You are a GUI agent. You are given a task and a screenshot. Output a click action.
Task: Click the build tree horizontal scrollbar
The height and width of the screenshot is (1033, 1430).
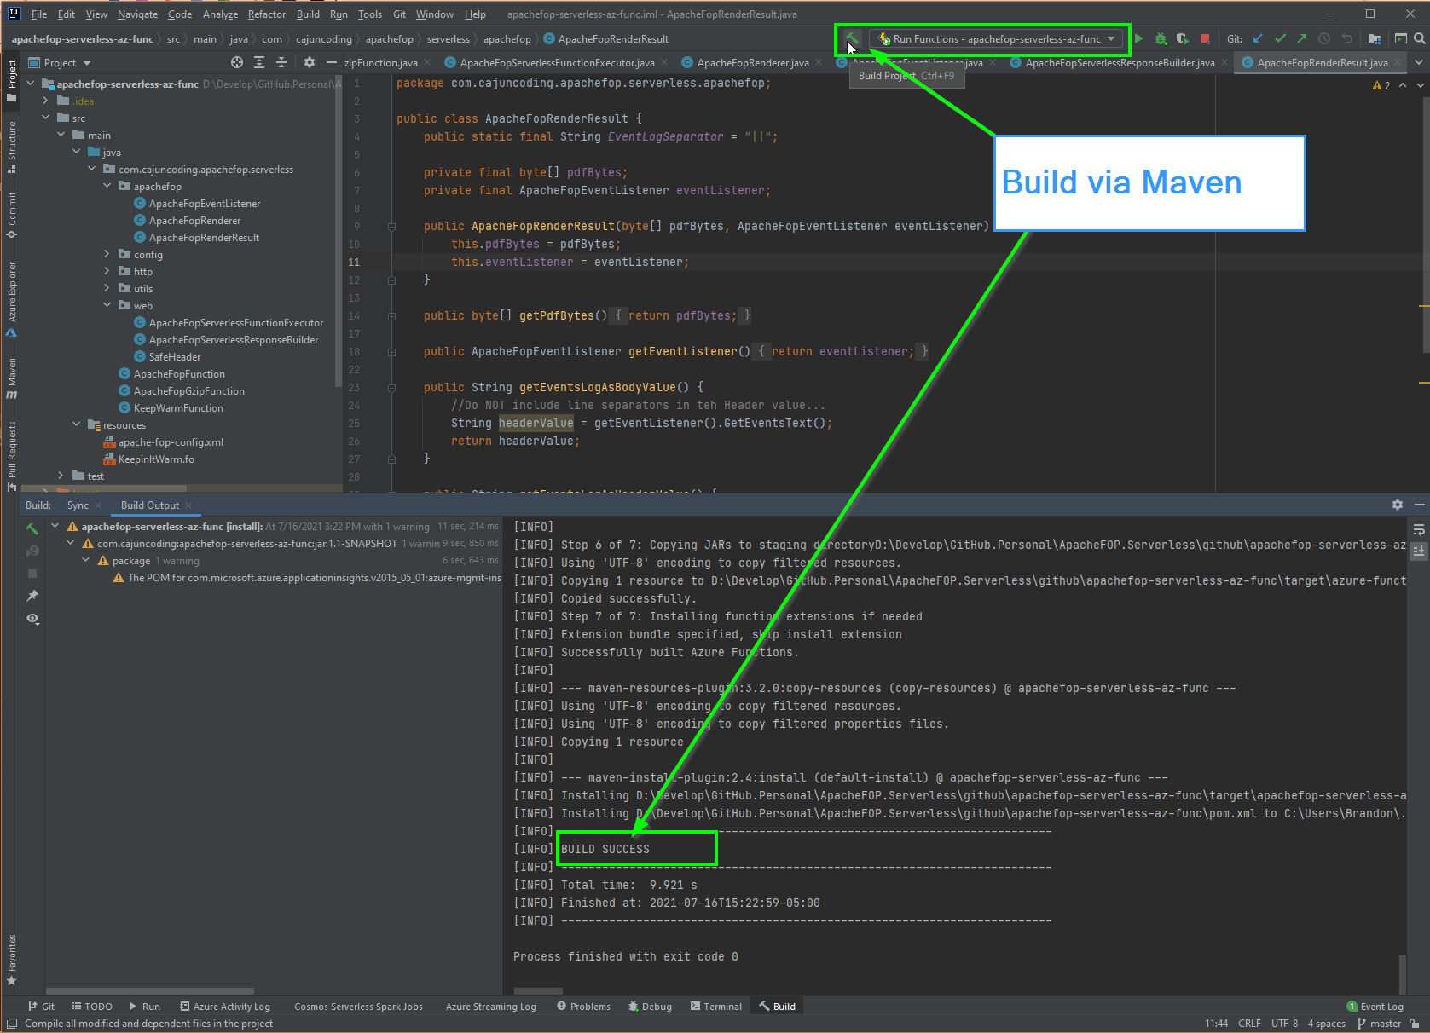(x=149, y=991)
